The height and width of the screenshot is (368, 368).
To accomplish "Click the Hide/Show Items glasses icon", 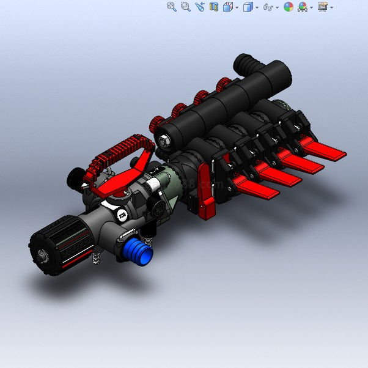I will (268, 7).
